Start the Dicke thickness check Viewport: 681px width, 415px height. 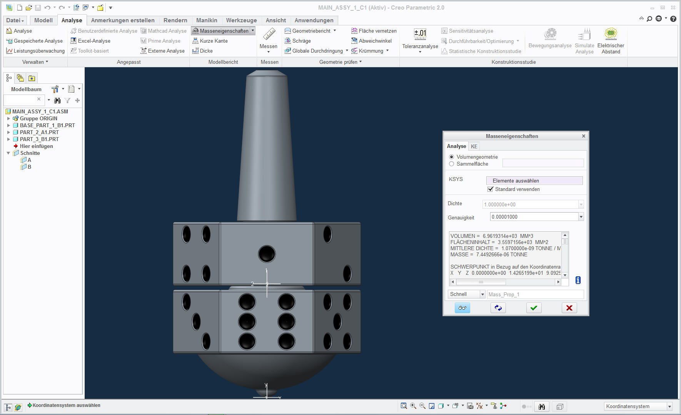tap(202, 51)
